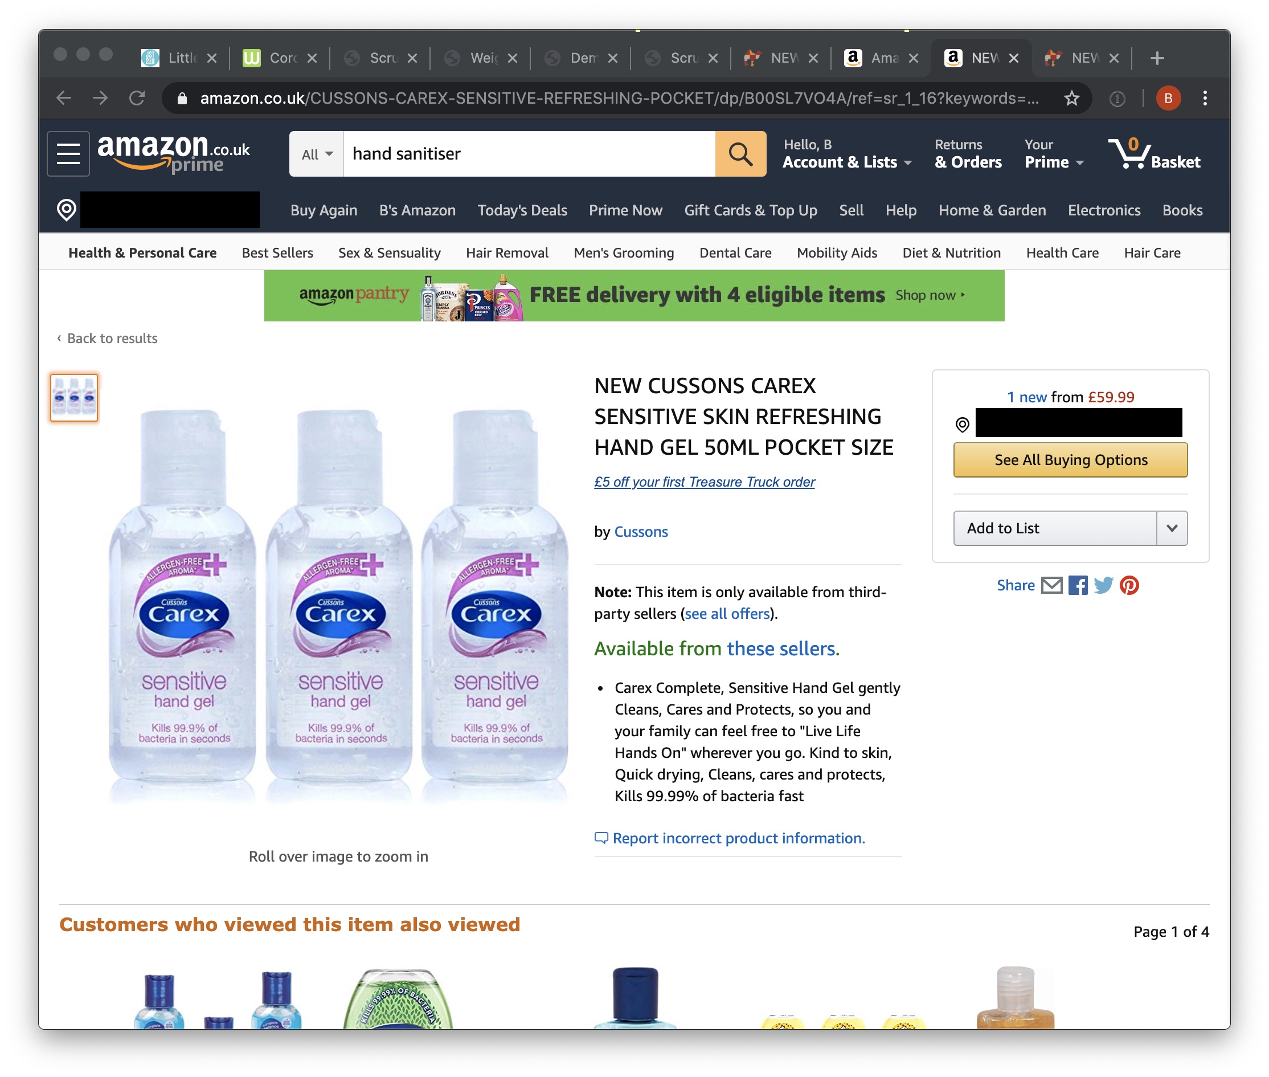Close the Core tab
This screenshot has height=1077, width=1269.
tap(312, 58)
